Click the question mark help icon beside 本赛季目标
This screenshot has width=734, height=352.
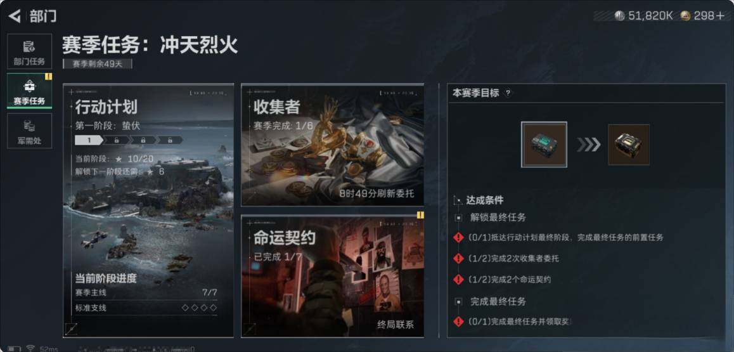508,93
